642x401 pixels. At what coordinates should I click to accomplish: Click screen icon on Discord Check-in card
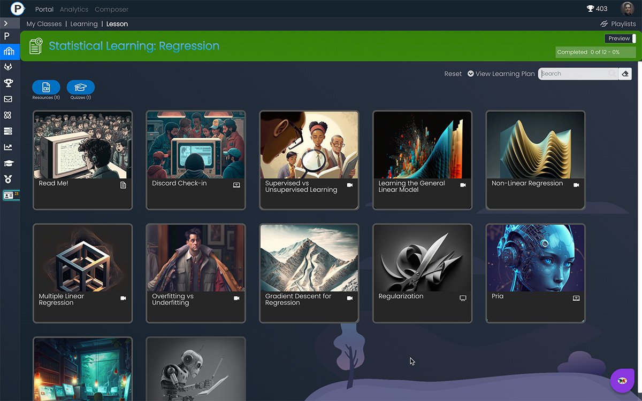(x=236, y=185)
